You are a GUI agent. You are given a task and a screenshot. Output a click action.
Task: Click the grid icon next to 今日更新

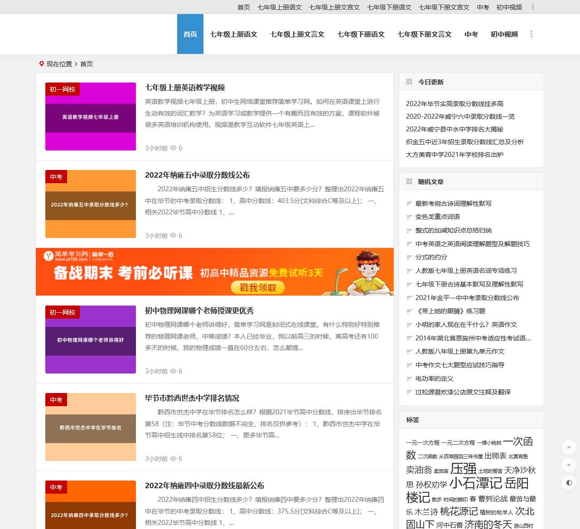(x=408, y=81)
